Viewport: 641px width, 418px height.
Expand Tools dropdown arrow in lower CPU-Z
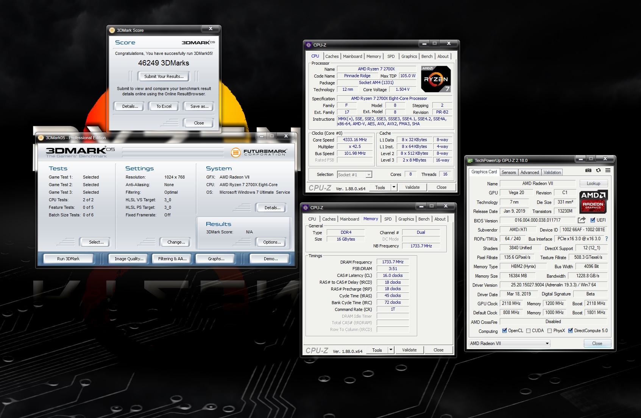point(391,350)
